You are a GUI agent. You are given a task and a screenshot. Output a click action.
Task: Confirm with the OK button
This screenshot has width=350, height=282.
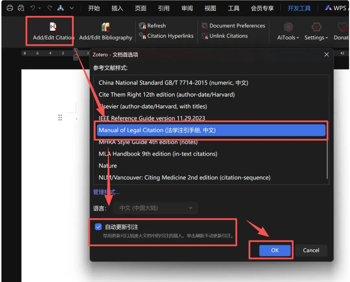tap(275, 250)
